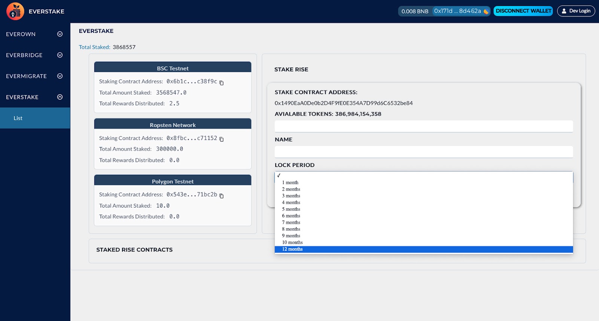Click the Everstake logo icon

point(15,11)
